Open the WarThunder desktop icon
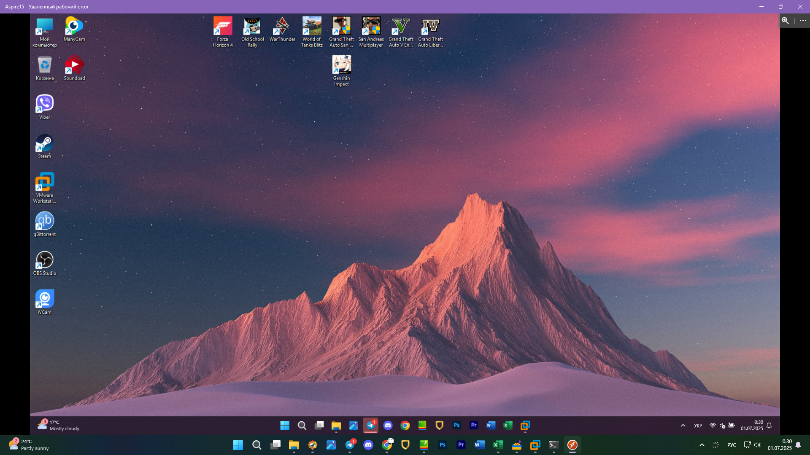 click(282, 29)
